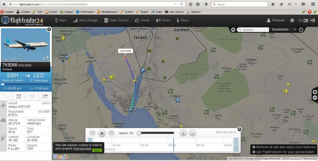
Task: Click the flightradar24 logo
Action: pos(23,21)
